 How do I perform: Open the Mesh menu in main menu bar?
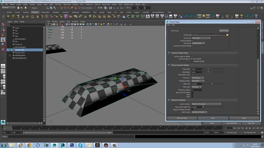pos(51,5)
